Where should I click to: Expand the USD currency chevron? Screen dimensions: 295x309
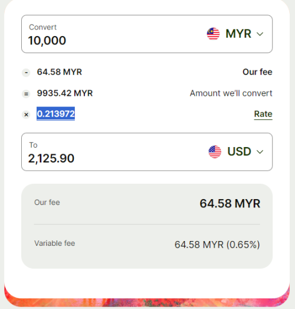[260, 152]
